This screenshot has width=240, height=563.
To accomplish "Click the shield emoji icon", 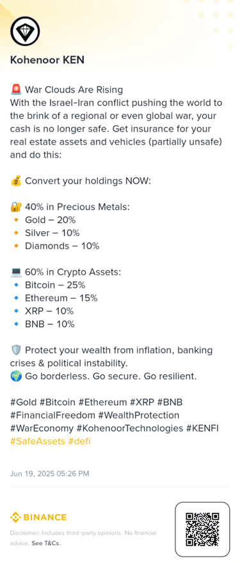I will pos(16,350).
